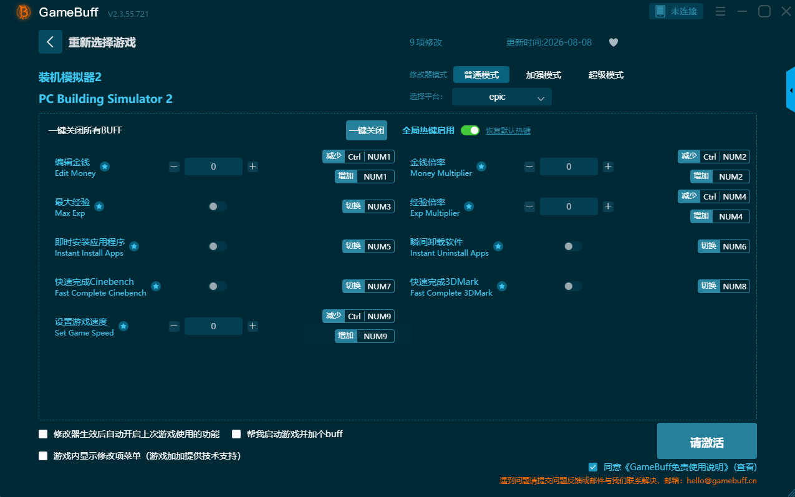Screen dimensions: 795x497
Task: Click the 重新选择游戏 label
Action: pos(102,42)
